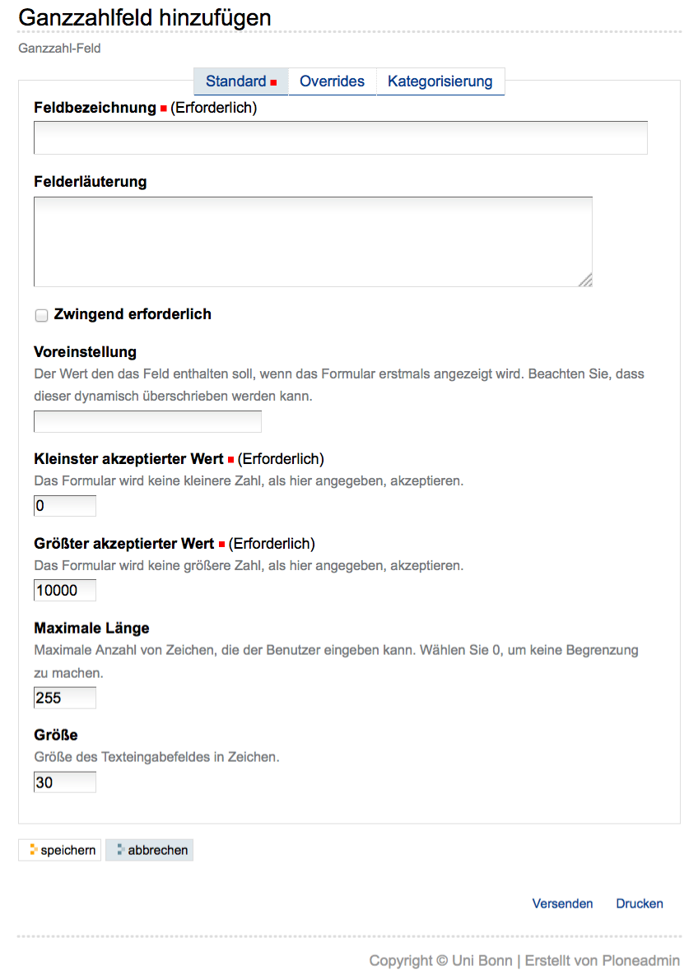This screenshot has width=698, height=979.
Task: Select the Maximale Länge field with 255
Action: click(65, 698)
